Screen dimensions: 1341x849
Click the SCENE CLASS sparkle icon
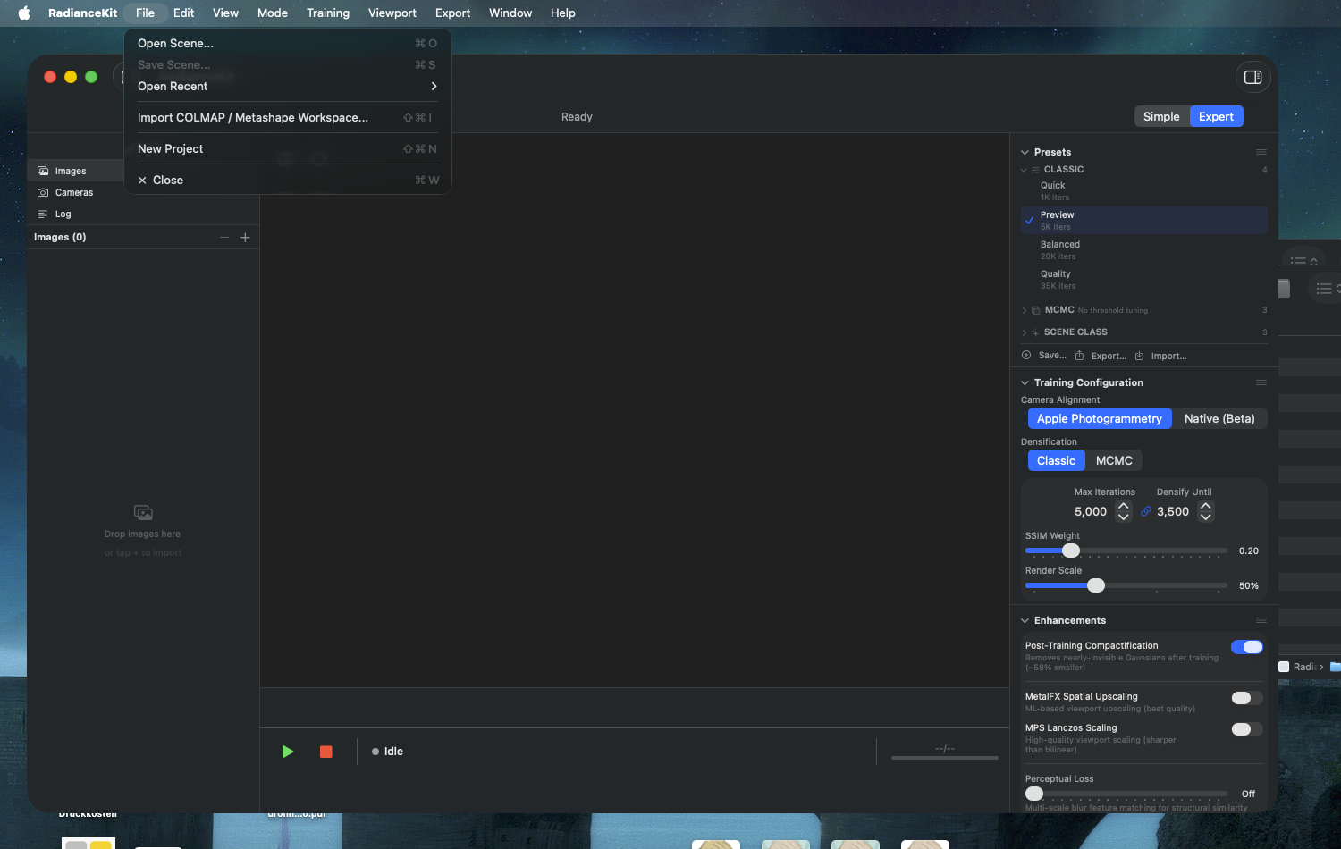1035,332
